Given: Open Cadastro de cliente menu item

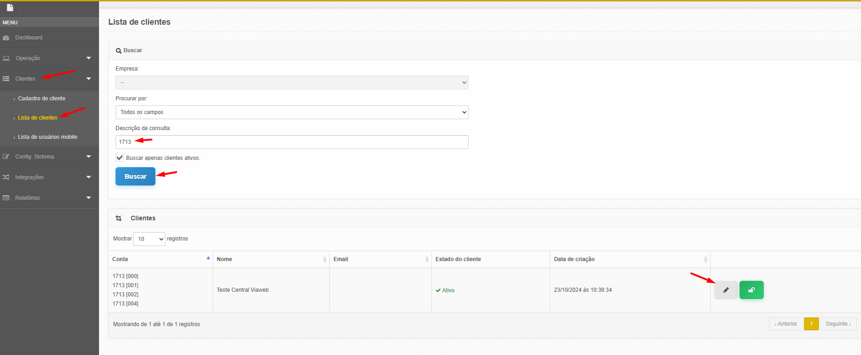Looking at the screenshot, I should coord(42,98).
